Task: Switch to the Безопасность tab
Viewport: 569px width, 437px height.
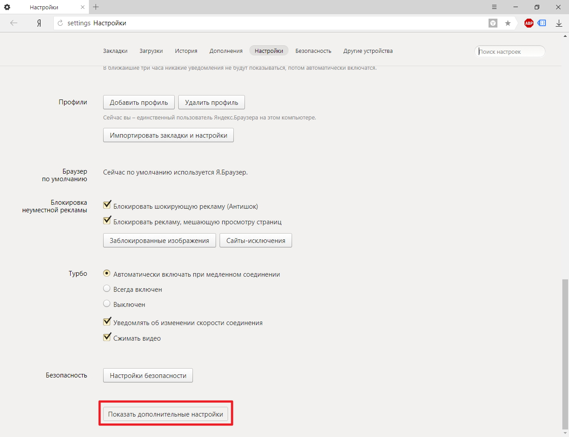Action: click(x=313, y=51)
